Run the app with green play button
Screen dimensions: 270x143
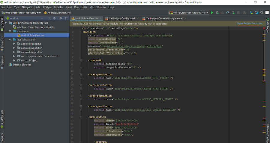212,13
